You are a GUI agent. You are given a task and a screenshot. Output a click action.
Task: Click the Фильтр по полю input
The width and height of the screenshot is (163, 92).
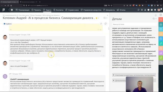pos(135,24)
